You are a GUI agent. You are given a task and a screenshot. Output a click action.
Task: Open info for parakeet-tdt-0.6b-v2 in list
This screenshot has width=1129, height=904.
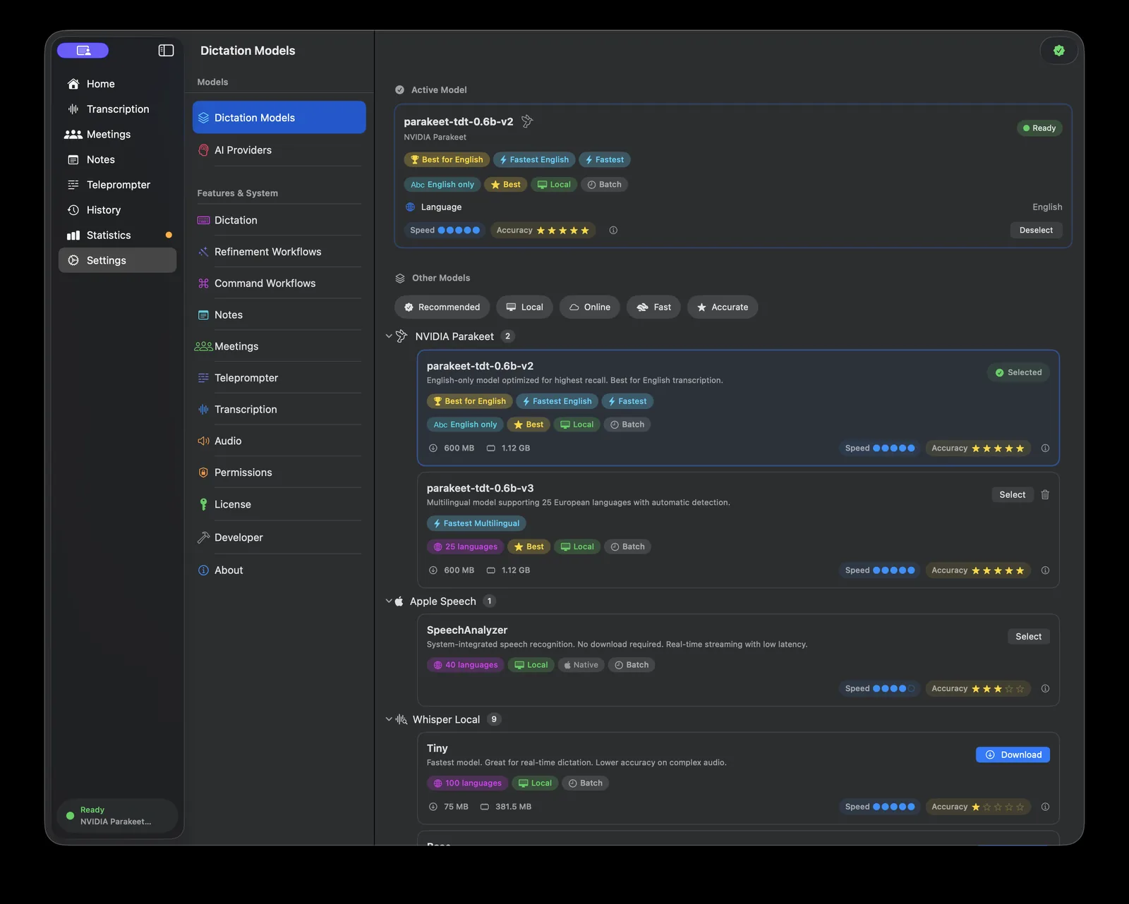click(x=1045, y=448)
